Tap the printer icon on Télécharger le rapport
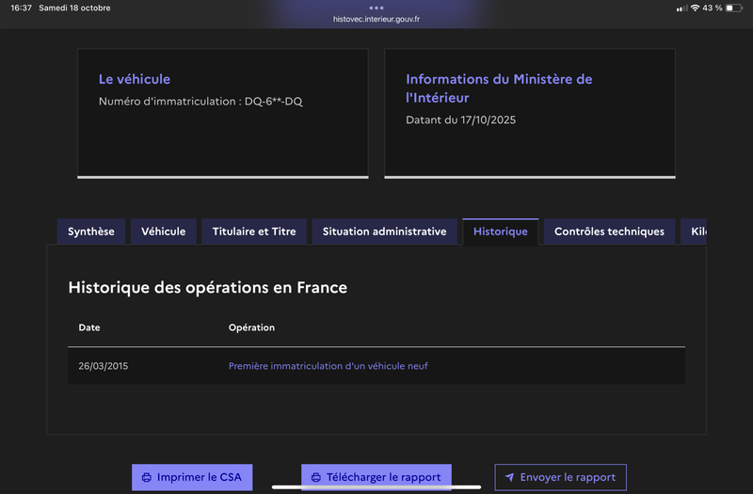This screenshot has height=494, width=753. 316,477
